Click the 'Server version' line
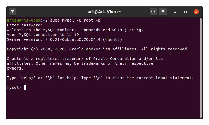 pyautogui.click(x=65, y=39)
